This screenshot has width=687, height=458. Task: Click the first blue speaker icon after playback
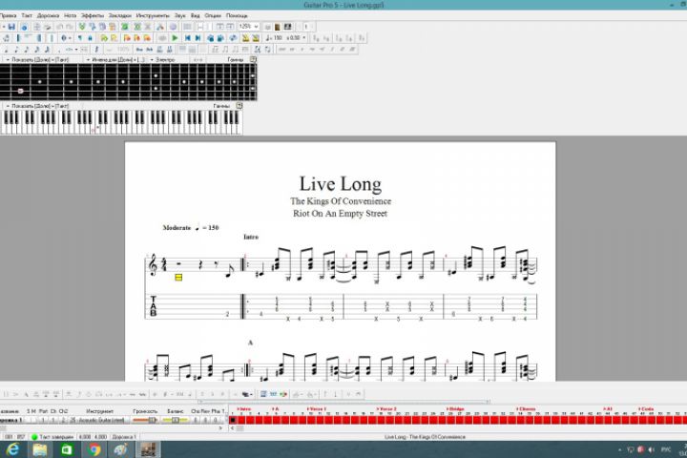(x=211, y=38)
